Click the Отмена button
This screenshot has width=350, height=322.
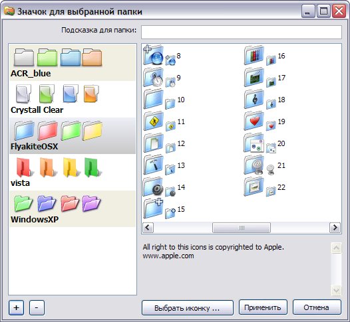tap(317, 307)
